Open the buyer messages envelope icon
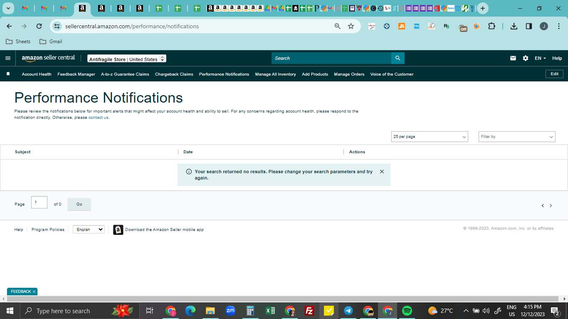 pos(513,58)
